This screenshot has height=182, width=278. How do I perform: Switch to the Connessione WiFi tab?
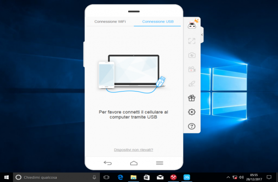point(110,21)
